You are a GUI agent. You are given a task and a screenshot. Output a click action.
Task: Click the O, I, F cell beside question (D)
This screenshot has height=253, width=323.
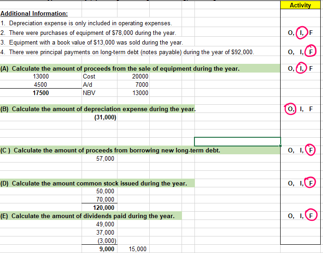[300, 183]
